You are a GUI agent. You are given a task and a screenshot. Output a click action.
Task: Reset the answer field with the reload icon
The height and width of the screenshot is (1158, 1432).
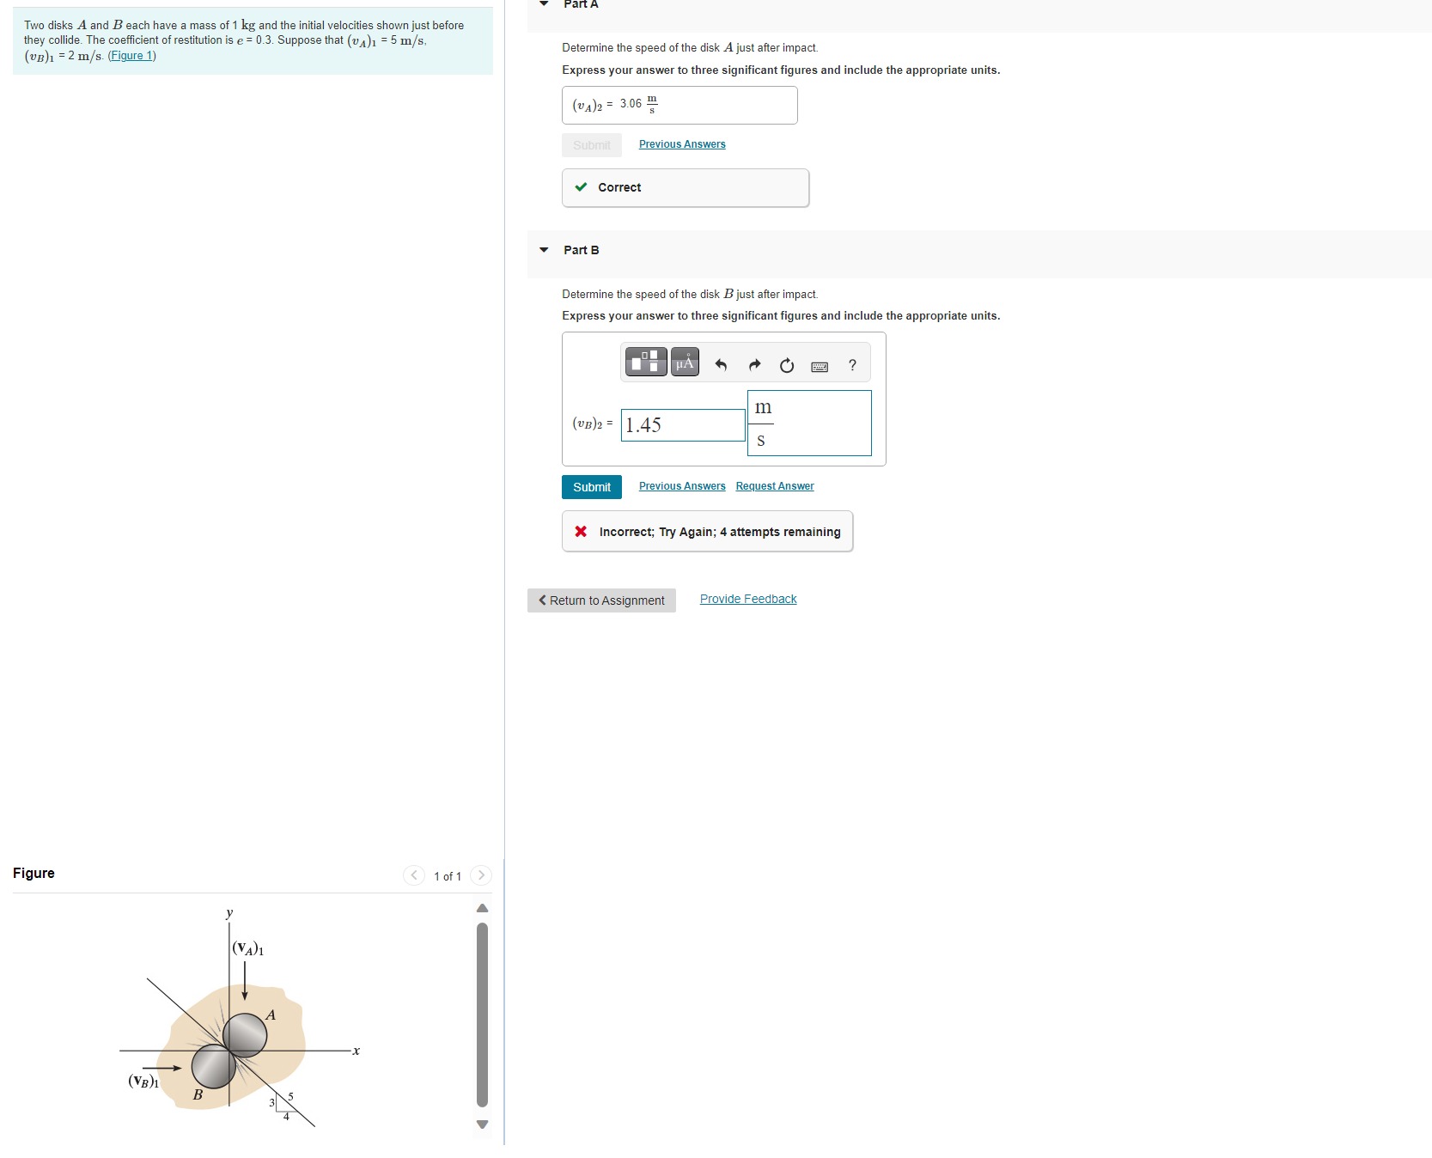(x=786, y=365)
